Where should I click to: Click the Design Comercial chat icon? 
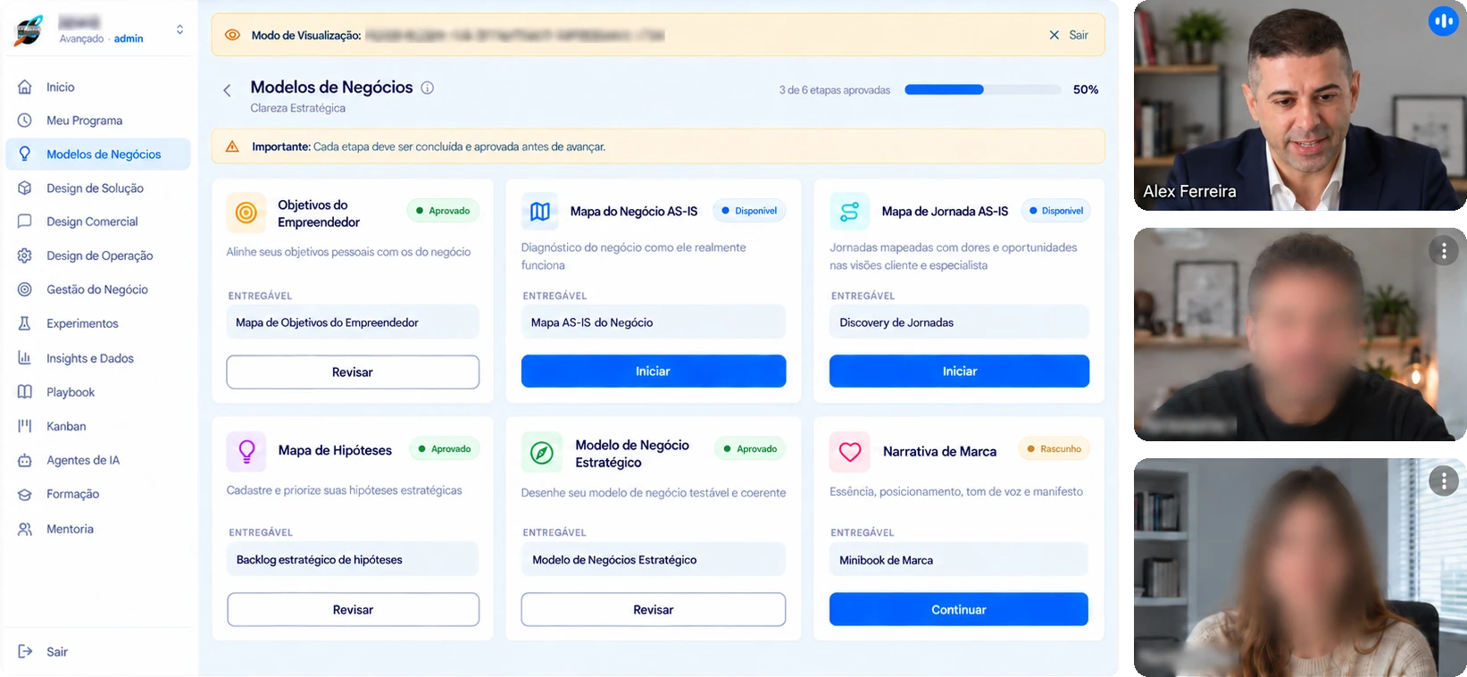(x=25, y=221)
